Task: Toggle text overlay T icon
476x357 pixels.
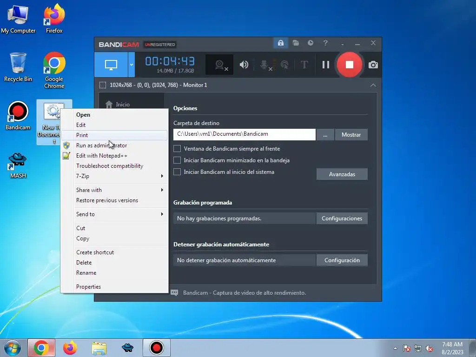Action: 304,65
